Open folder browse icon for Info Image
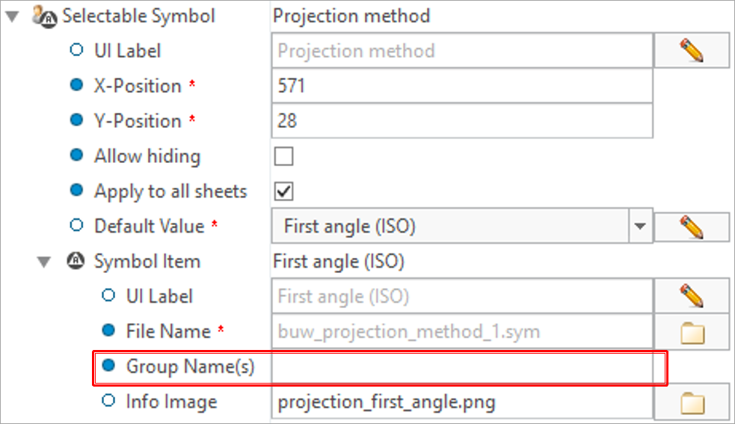 click(x=692, y=402)
